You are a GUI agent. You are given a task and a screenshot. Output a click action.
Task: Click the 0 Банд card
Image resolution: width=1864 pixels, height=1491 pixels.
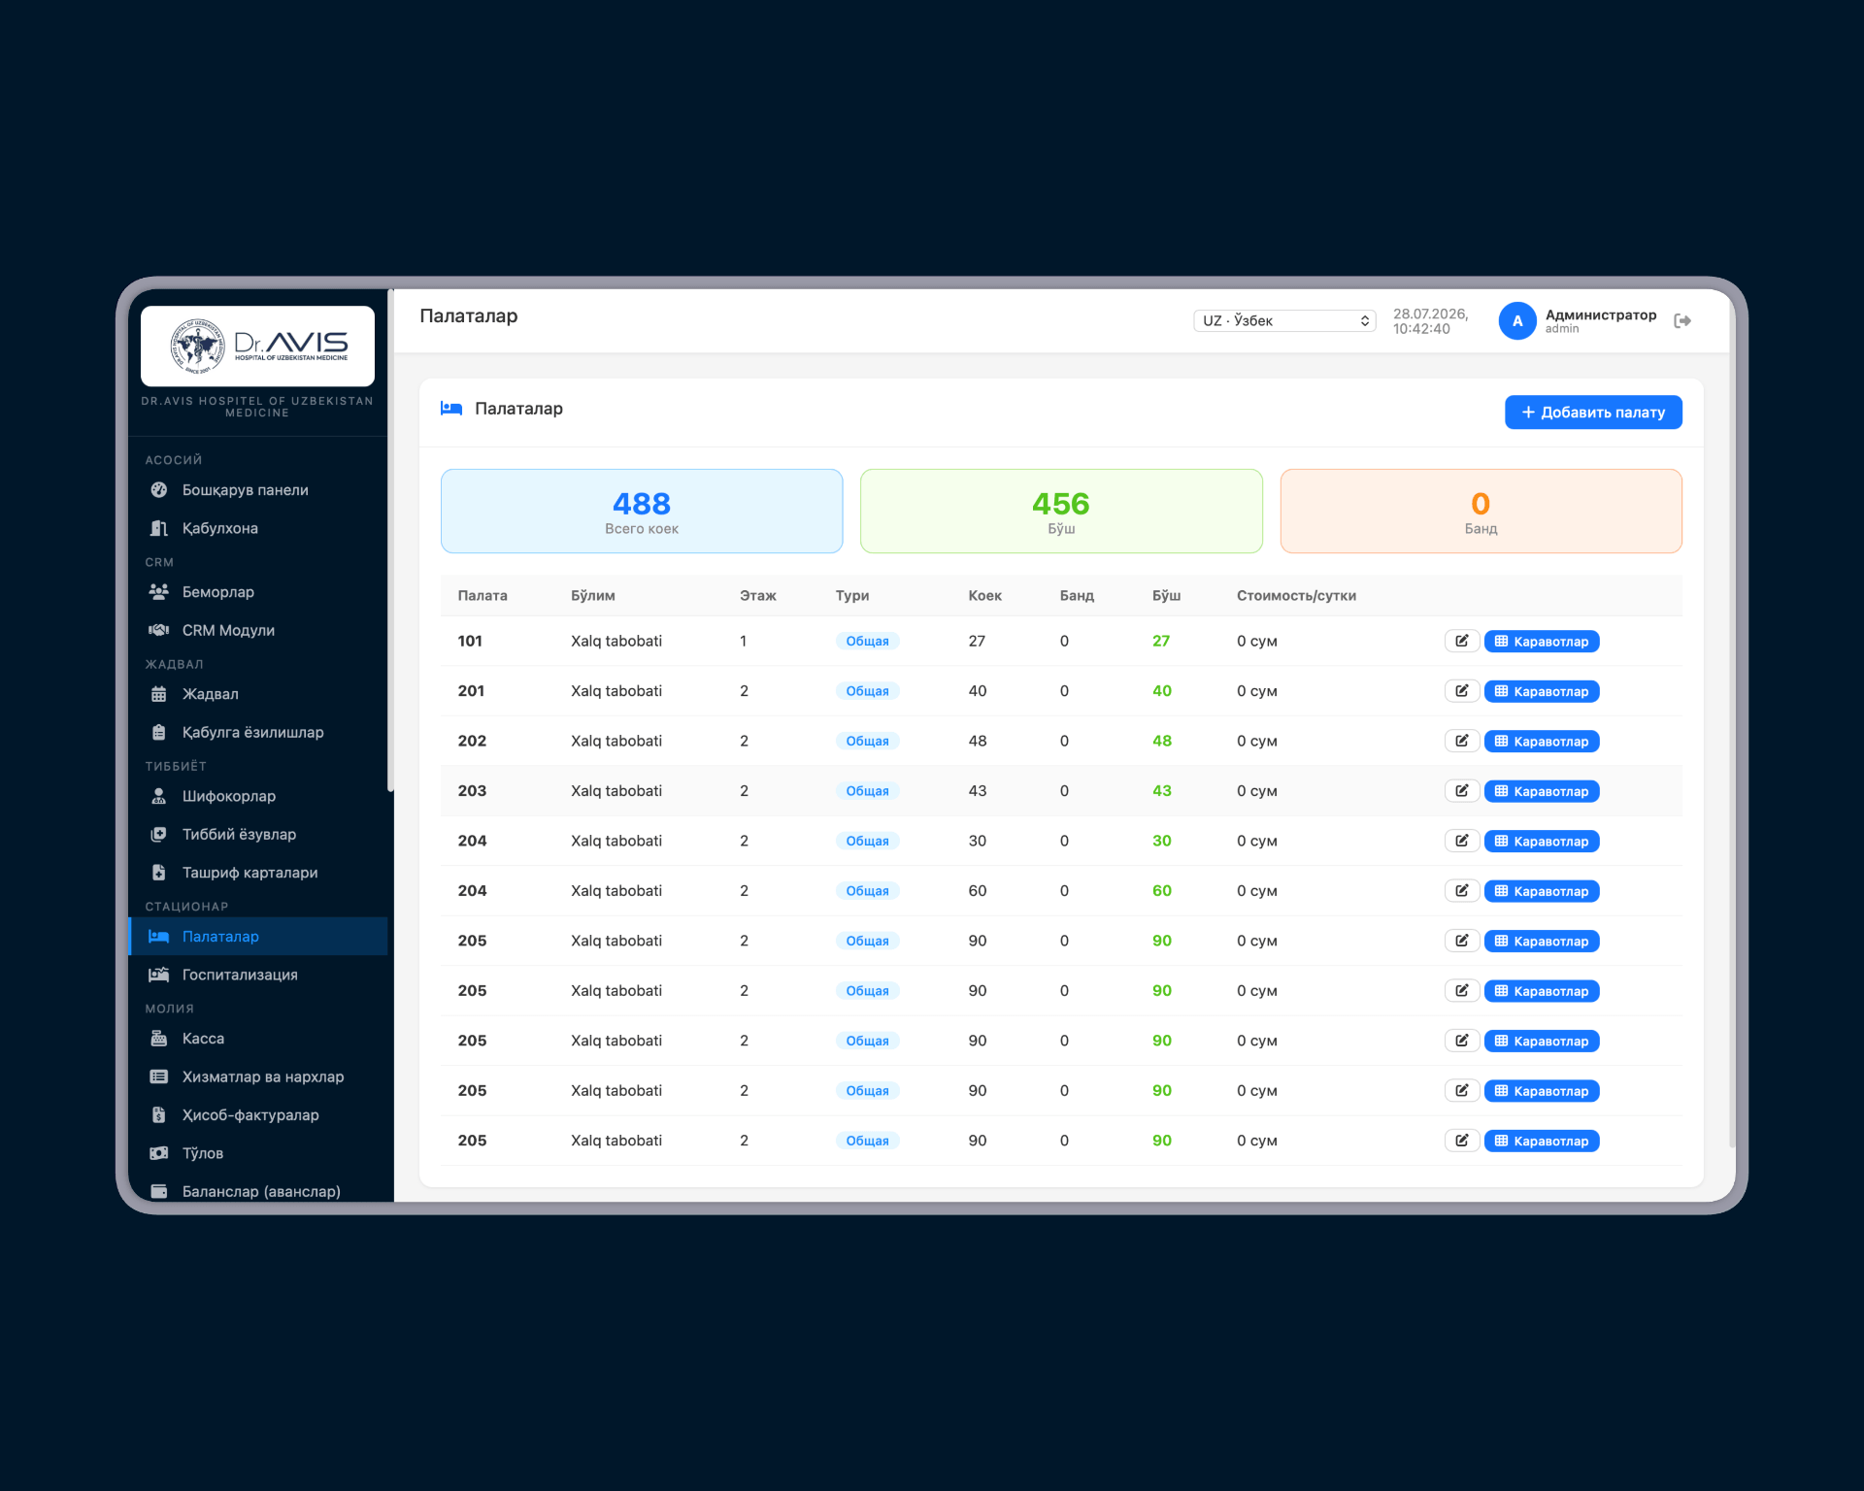(1481, 512)
